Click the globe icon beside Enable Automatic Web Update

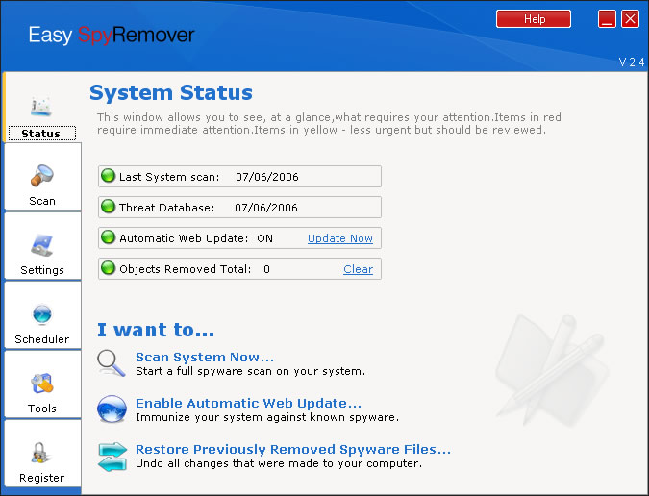click(112, 409)
